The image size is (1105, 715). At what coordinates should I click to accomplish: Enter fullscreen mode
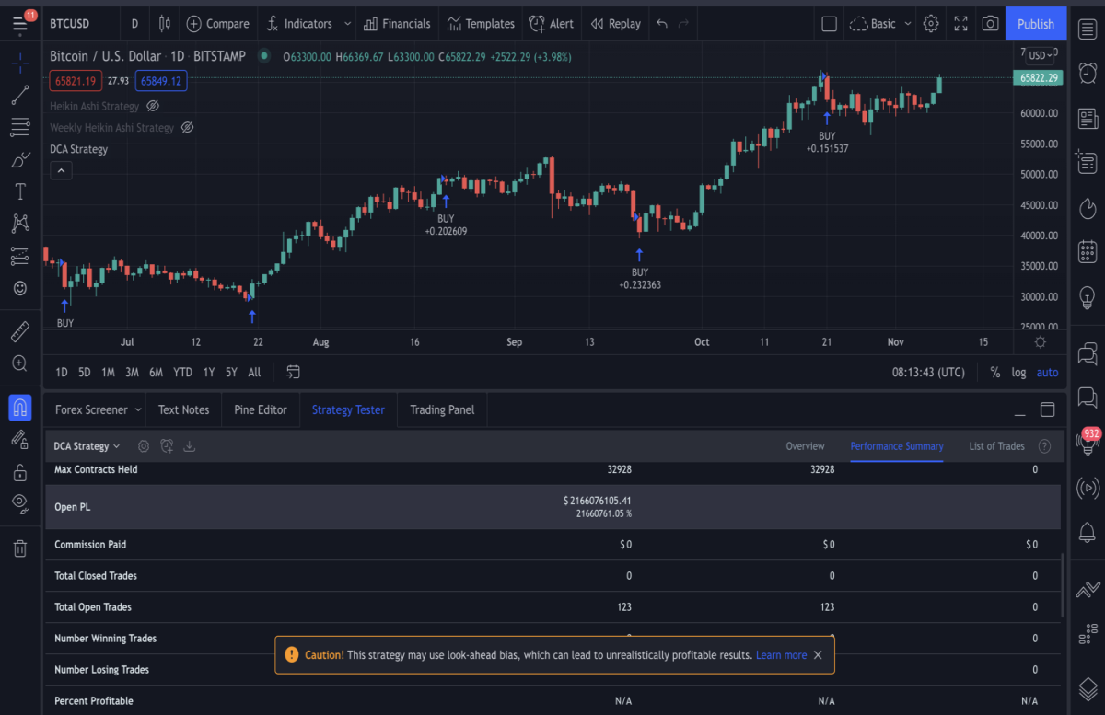pyautogui.click(x=960, y=24)
